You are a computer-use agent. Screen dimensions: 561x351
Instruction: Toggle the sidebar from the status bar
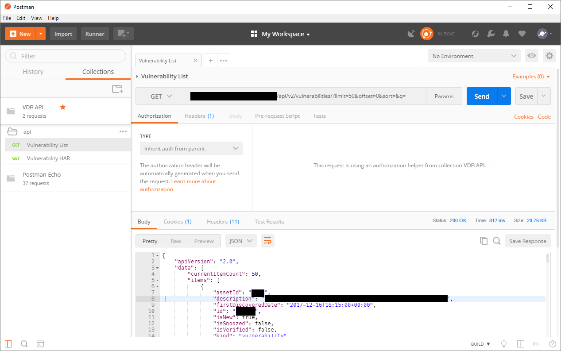[9, 344]
